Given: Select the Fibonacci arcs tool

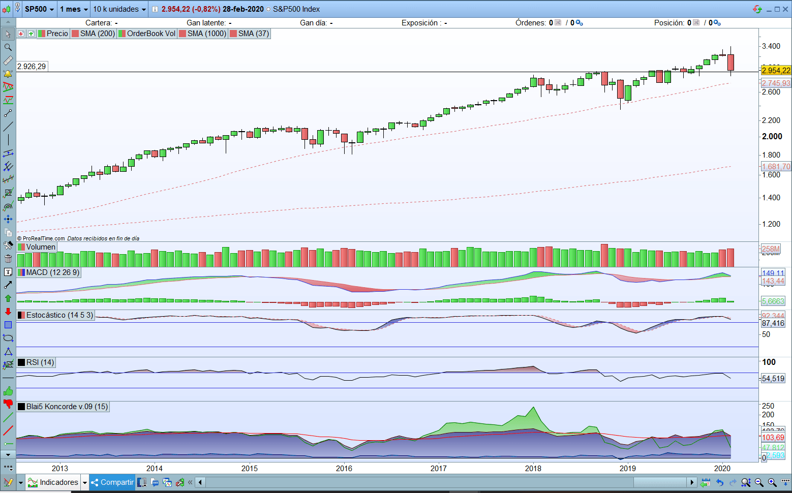Looking at the screenshot, I should [8, 206].
